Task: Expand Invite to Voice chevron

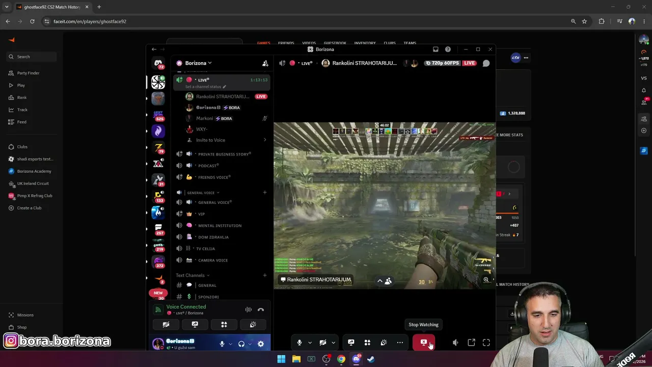Action: tap(264, 140)
